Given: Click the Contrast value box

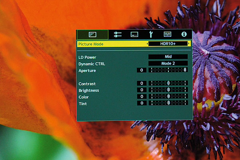Looking at the screenshot, I should (142, 83).
